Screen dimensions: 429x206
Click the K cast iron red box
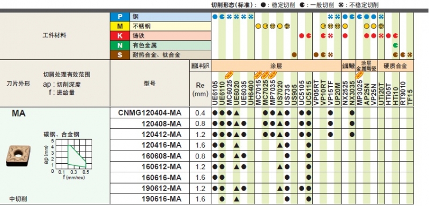pos(120,36)
